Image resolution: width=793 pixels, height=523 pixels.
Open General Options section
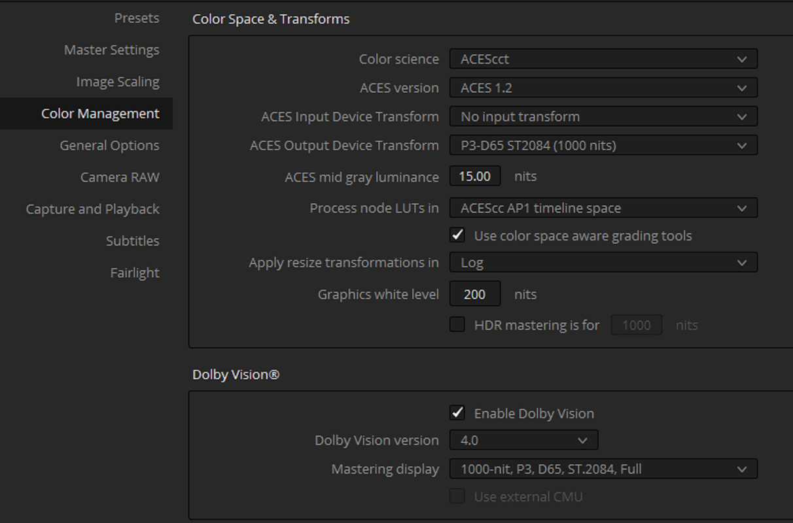109,145
